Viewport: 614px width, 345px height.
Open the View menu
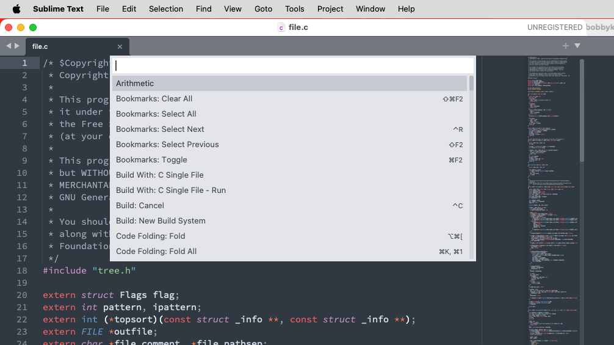pyautogui.click(x=233, y=9)
